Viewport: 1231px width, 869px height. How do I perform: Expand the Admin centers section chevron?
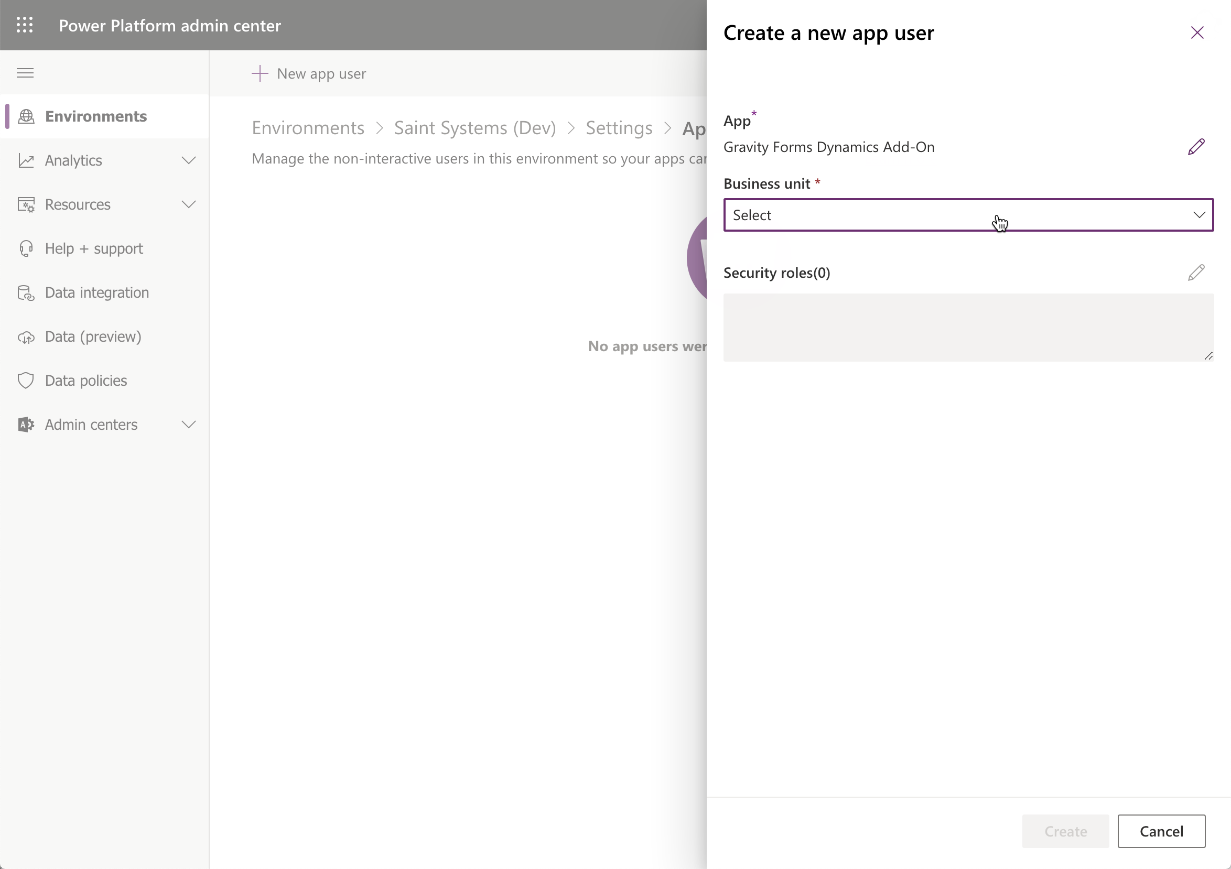[189, 425]
